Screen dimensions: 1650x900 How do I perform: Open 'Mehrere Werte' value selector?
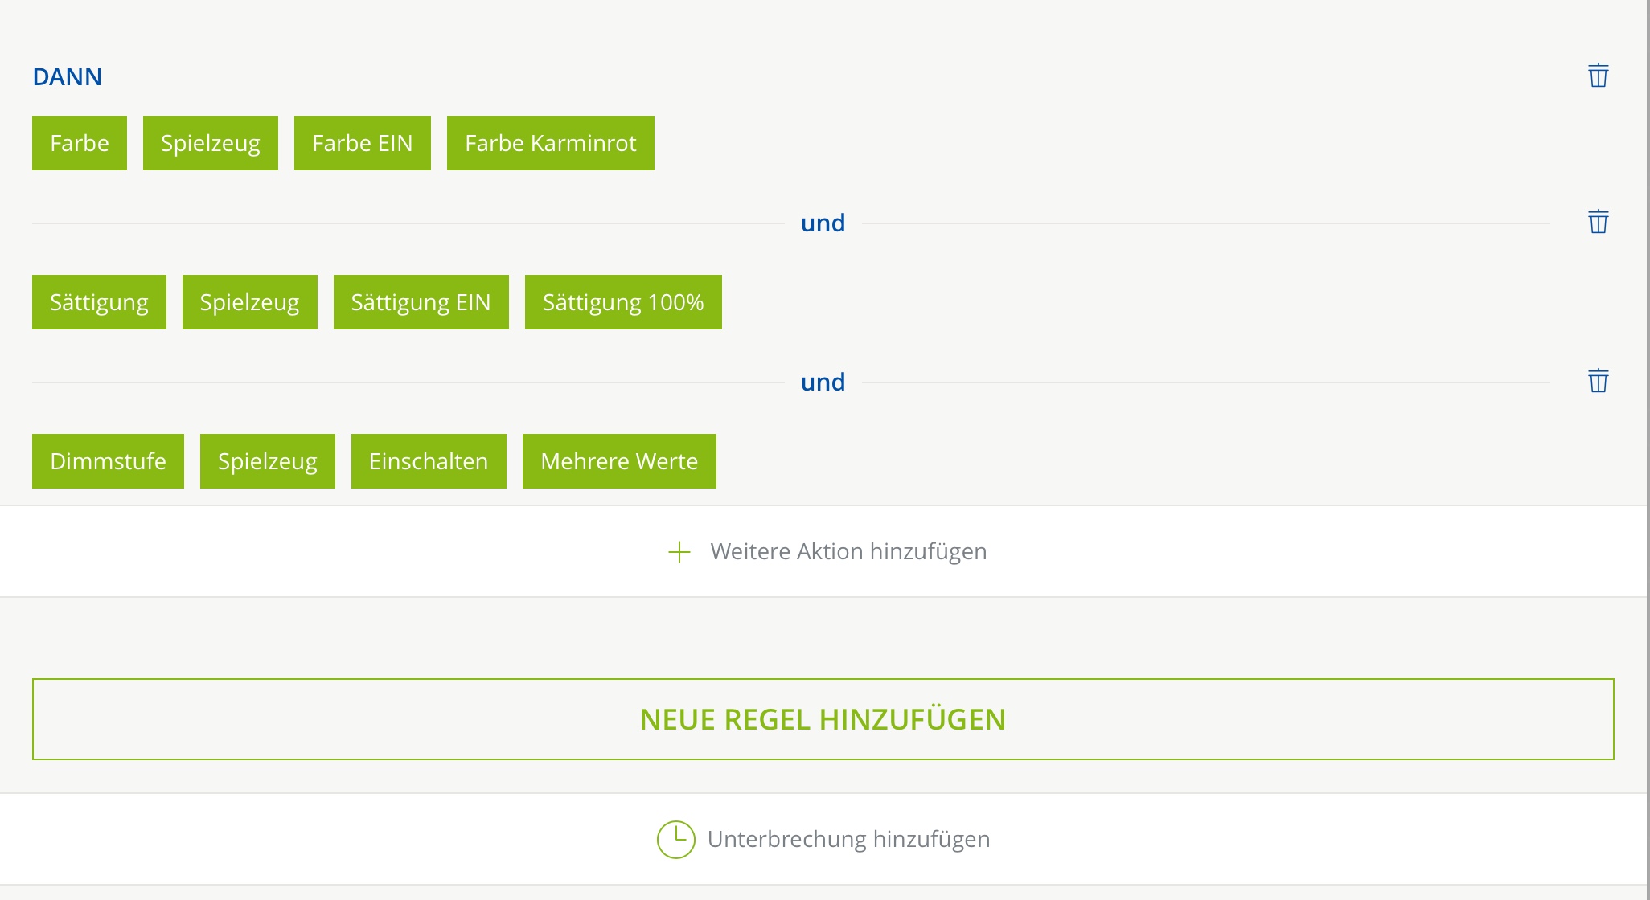619,461
